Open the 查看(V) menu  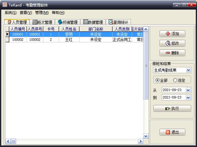point(26,13)
